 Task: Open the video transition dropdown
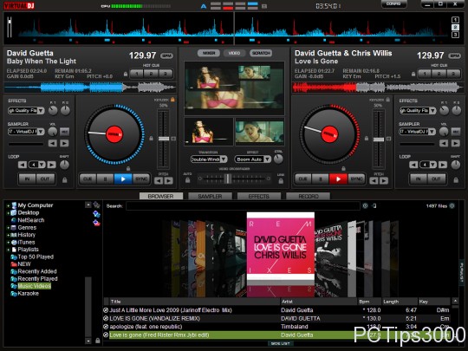tap(209, 159)
